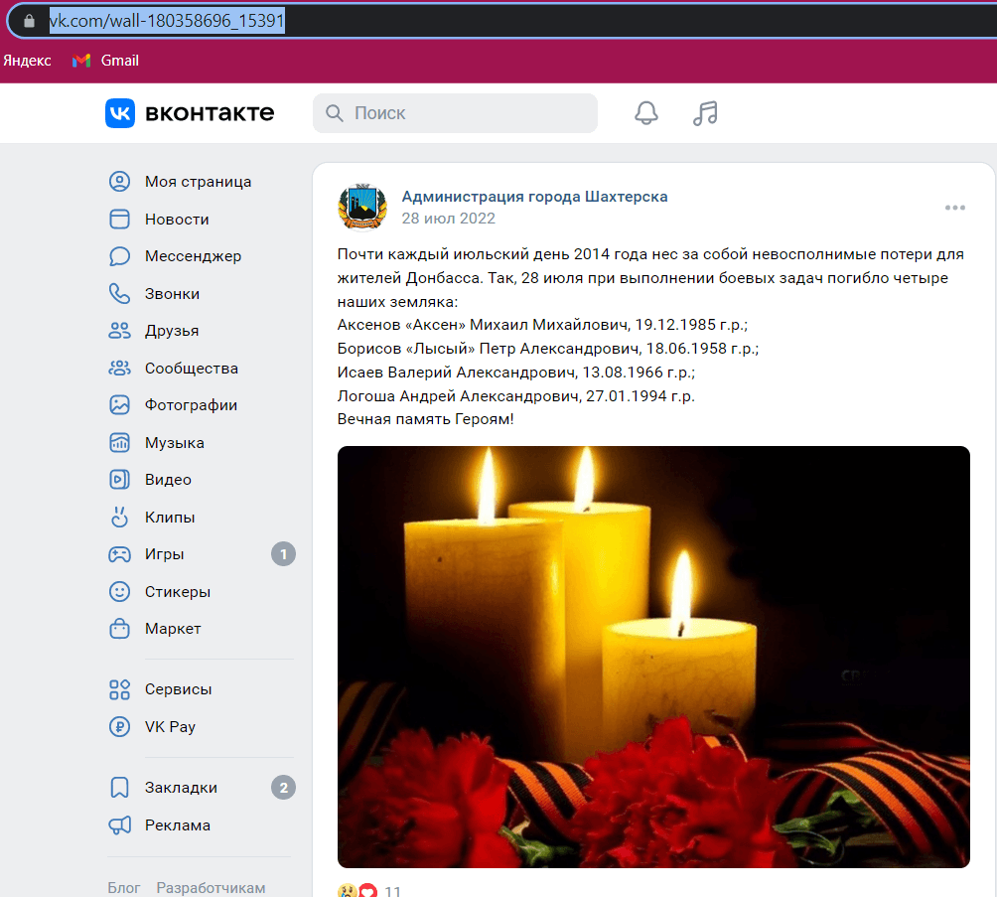Open Маркет section
The height and width of the screenshot is (897, 997).
(x=173, y=629)
